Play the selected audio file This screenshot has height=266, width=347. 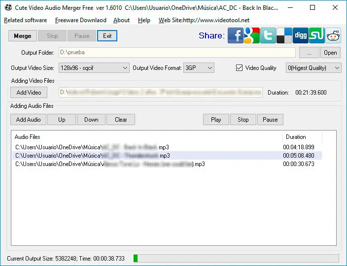[216, 120]
